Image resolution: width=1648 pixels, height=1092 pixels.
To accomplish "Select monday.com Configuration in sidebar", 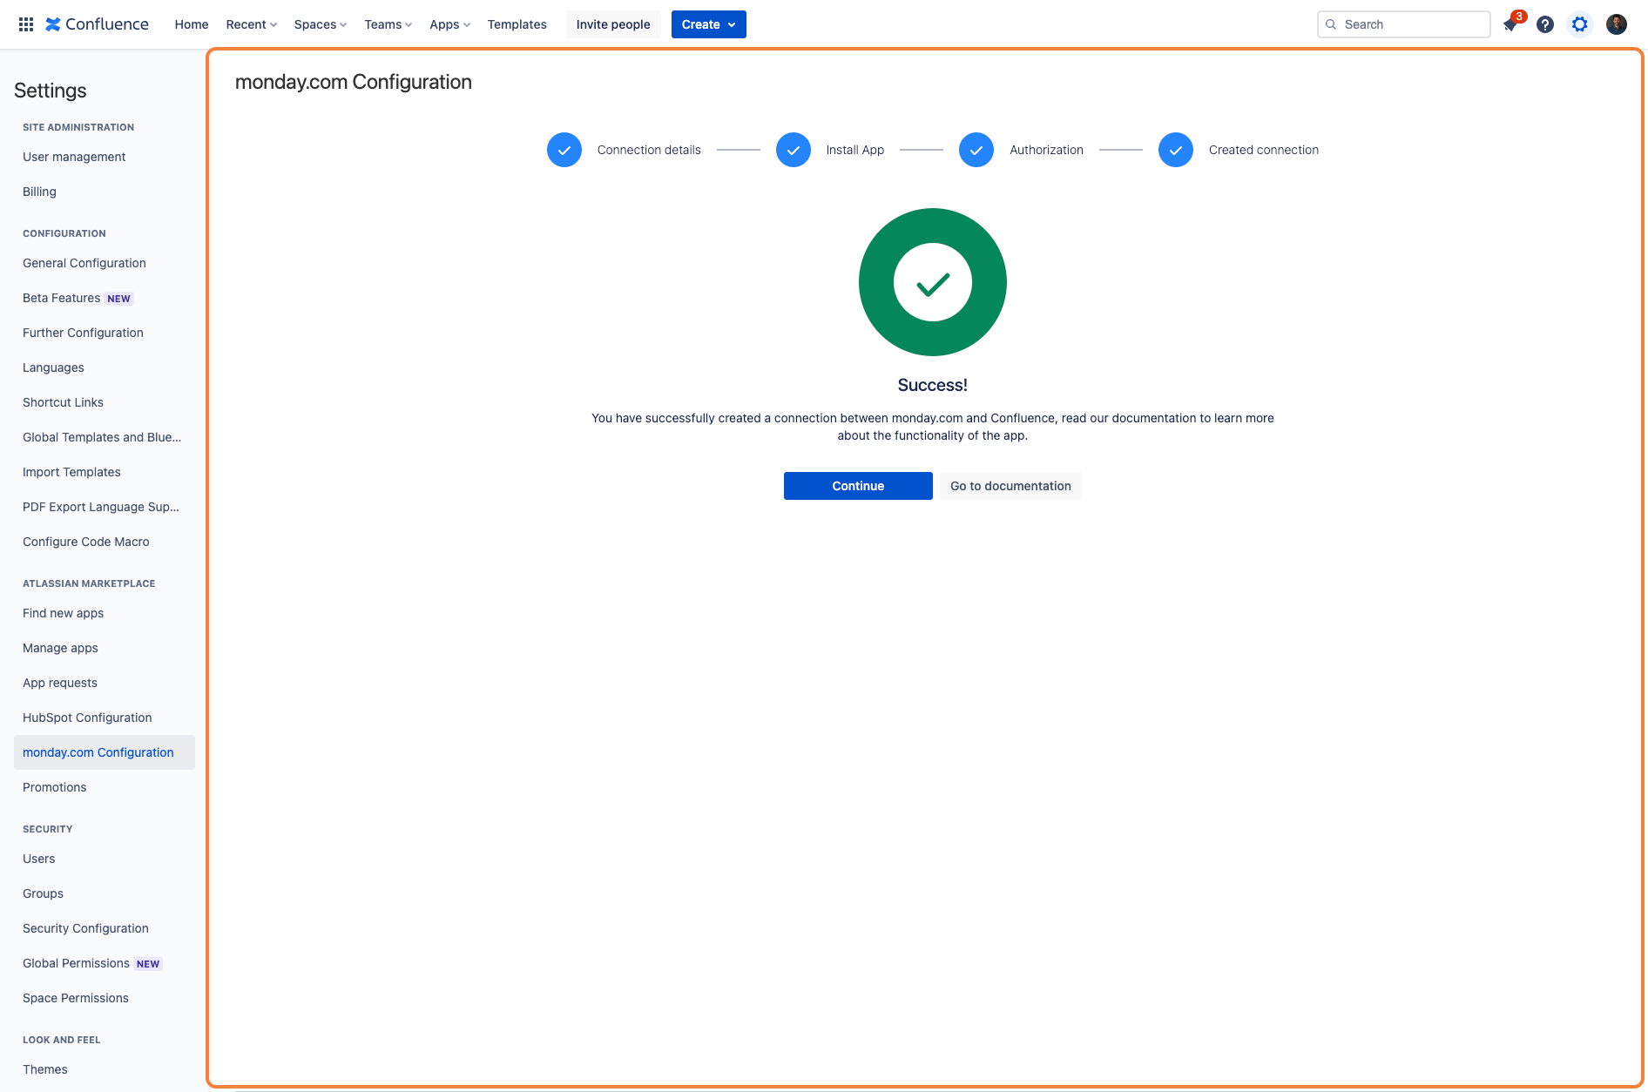I will pos(105,752).
